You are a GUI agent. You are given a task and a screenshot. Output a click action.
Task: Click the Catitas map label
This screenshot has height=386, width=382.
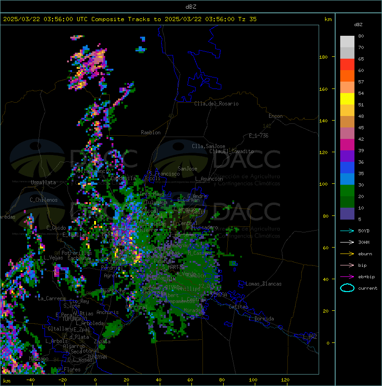point(238,307)
